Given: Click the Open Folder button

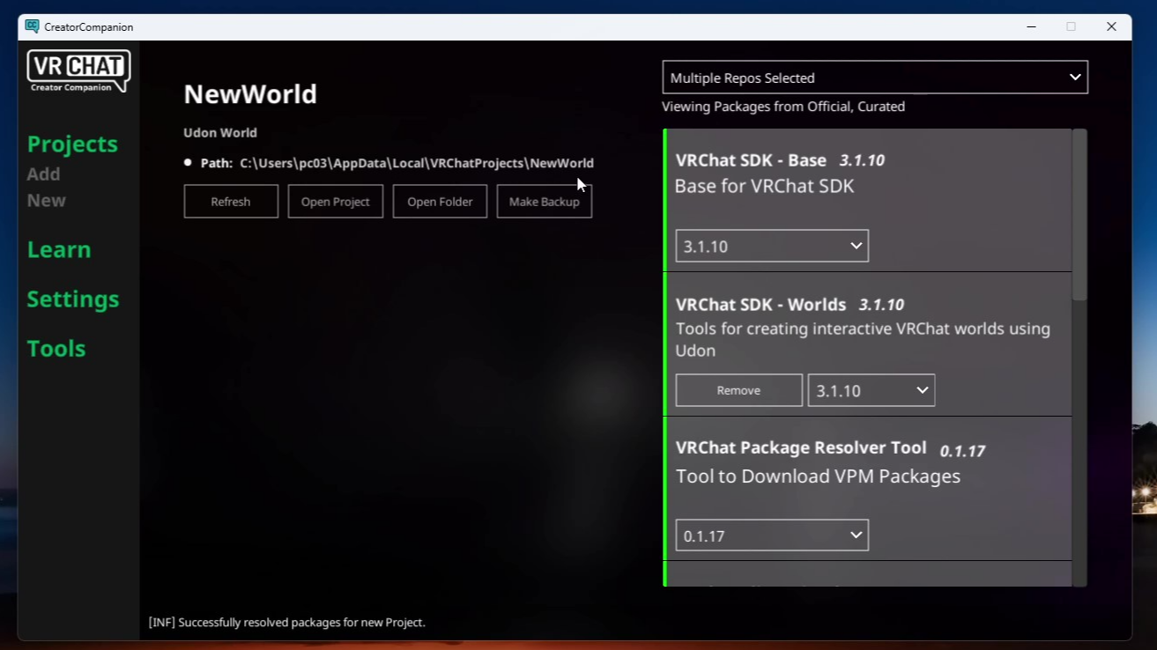Looking at the screenshot, I should 440,202.
